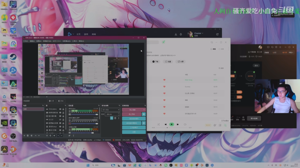Viewport: 300px width, 168px height.
Task: Expand Chaster account dropdown in launcher
Action: pos(202,33)
